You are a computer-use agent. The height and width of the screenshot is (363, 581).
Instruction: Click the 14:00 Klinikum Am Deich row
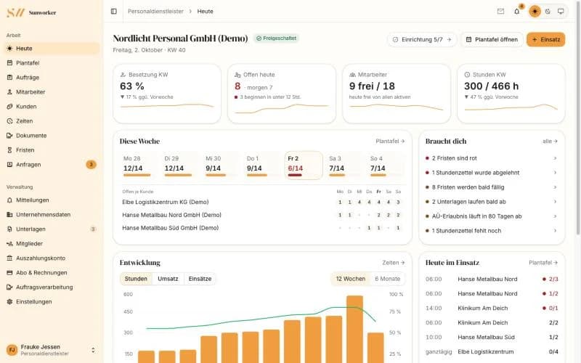tap(492, 308)
